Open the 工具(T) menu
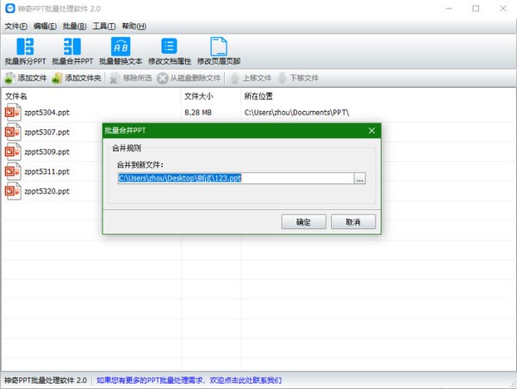517x389 pixels. (105, 27)
